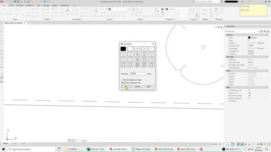Viewport: 271px width, 152px height.
Task: Click the Save icon in quick access toolbar
Action: pyautogui.click(x=15, y=2)
